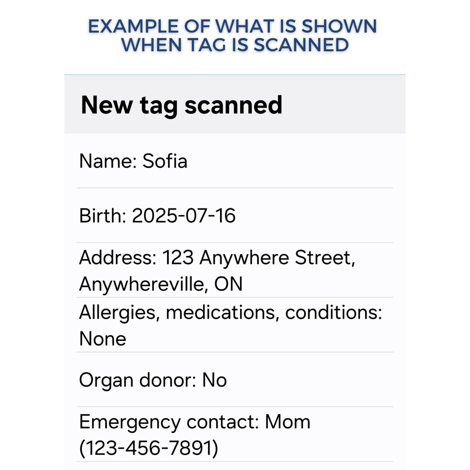Image resolution: width=470 pixels, height=470 pixels.
Task: Select the word Mom in emergency contact
Action: click(x=288, y=422)
